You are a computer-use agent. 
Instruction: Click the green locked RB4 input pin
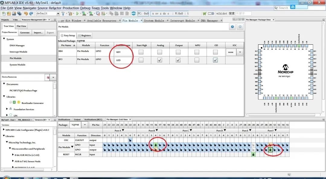click(x=155, y=145)
